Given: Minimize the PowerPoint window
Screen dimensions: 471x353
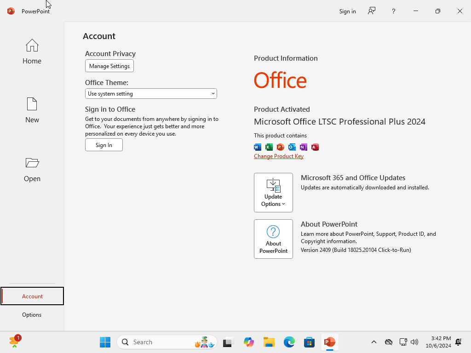Looking at the screenshot, I should pyautogui.click(x=416, y=11).
